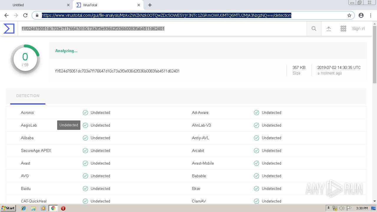Screen dimensions: 377x212
Task: Close the VirusTotal tab
Action: click(139, 5)
